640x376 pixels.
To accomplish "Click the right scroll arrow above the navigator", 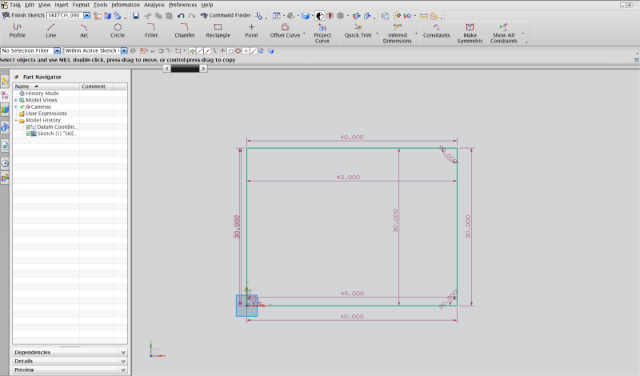I will pyautogui.click(x=203, y=69).
